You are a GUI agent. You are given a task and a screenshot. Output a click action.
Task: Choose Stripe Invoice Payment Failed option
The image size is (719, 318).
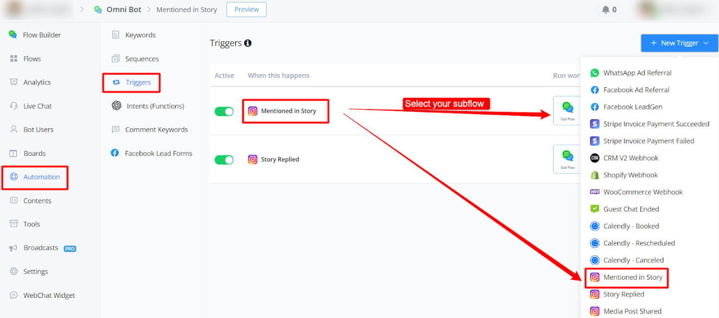point(648,141)
